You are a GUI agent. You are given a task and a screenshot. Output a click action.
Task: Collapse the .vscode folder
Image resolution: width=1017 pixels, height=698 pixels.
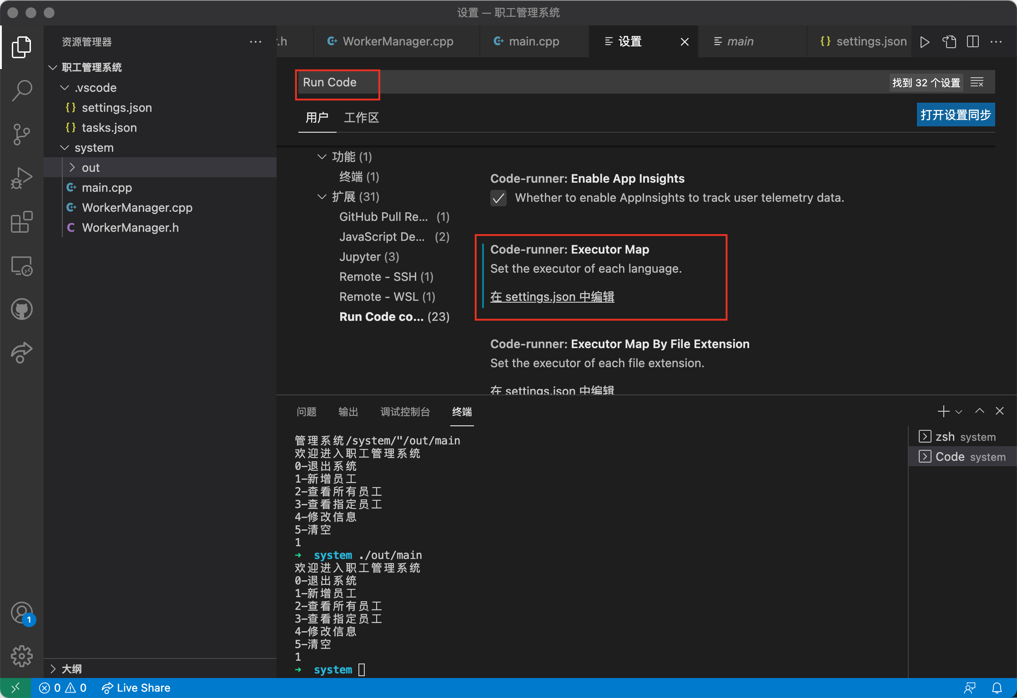pyautogui.click(x=65, y=88)
